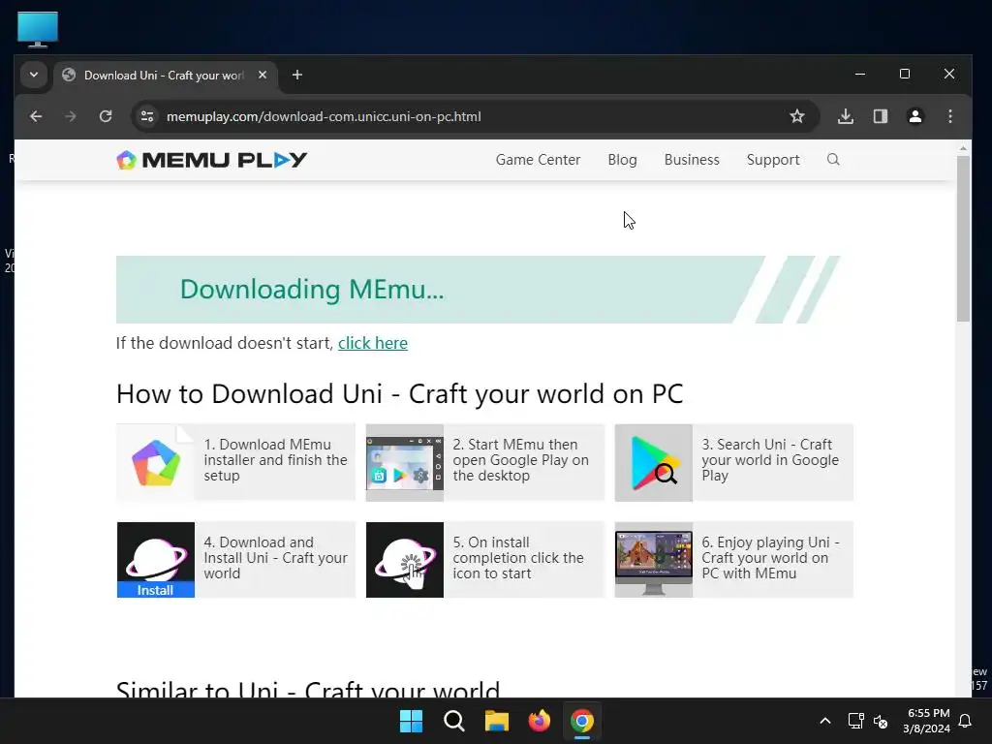
Task: Open the Windows Start menu
Action: (x=411, y=721)
